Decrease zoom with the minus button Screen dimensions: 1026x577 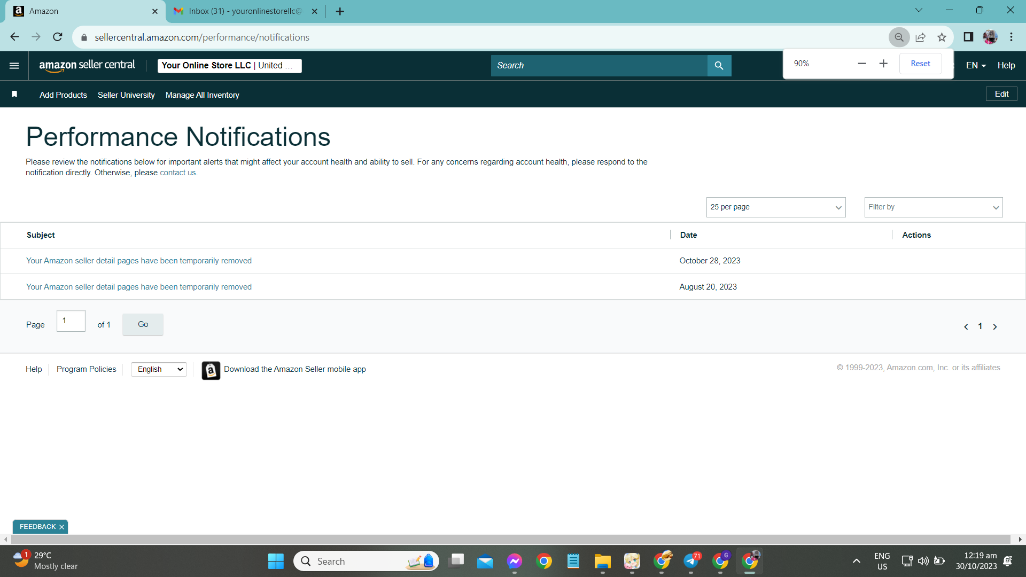pos(862,64)
